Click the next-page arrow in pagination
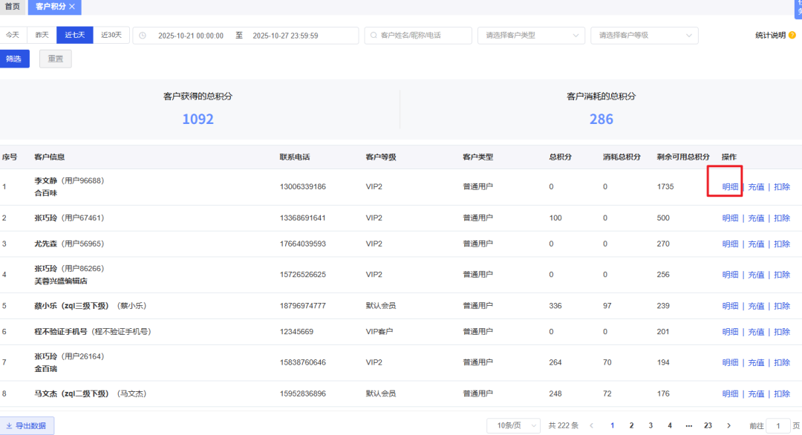 (728, 425)
